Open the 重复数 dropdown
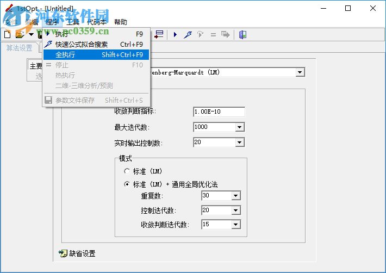386x273 pixels. coord(235,196)
